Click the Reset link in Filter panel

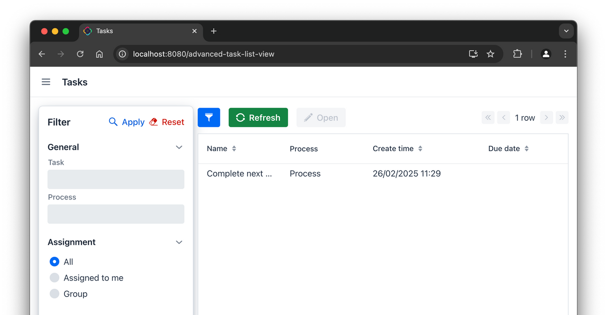coord(172,122)
